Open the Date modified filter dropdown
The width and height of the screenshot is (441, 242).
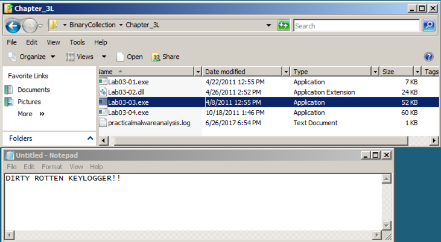point(286,72)
